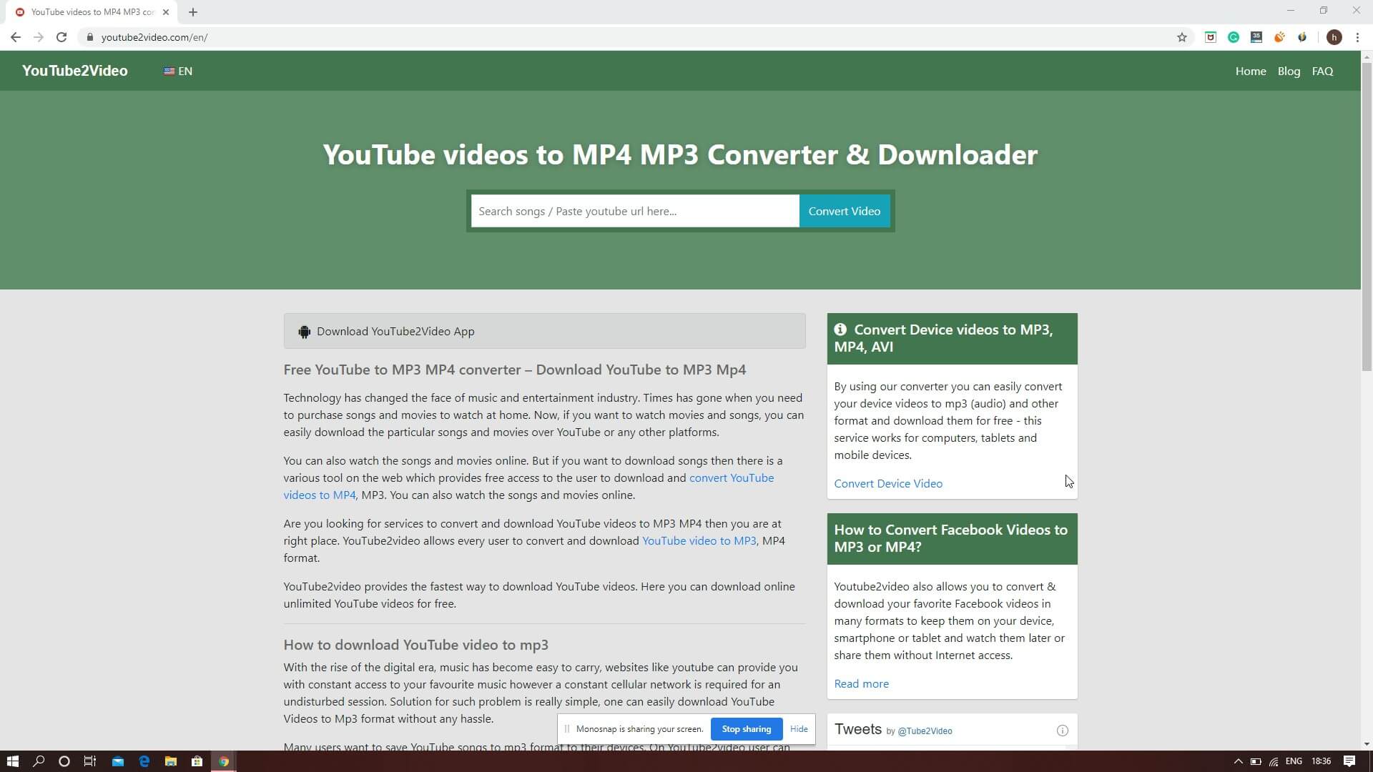Viewport: 1373px width, 772px height.
Task: Click the Blog menu item
Action: click(1288, 71)
